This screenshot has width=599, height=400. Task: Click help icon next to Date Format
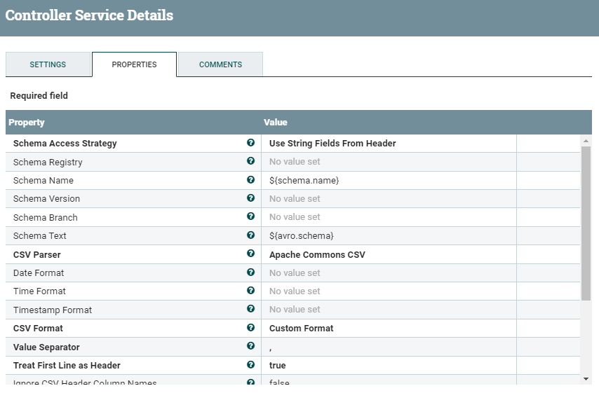tap(250, 273)
